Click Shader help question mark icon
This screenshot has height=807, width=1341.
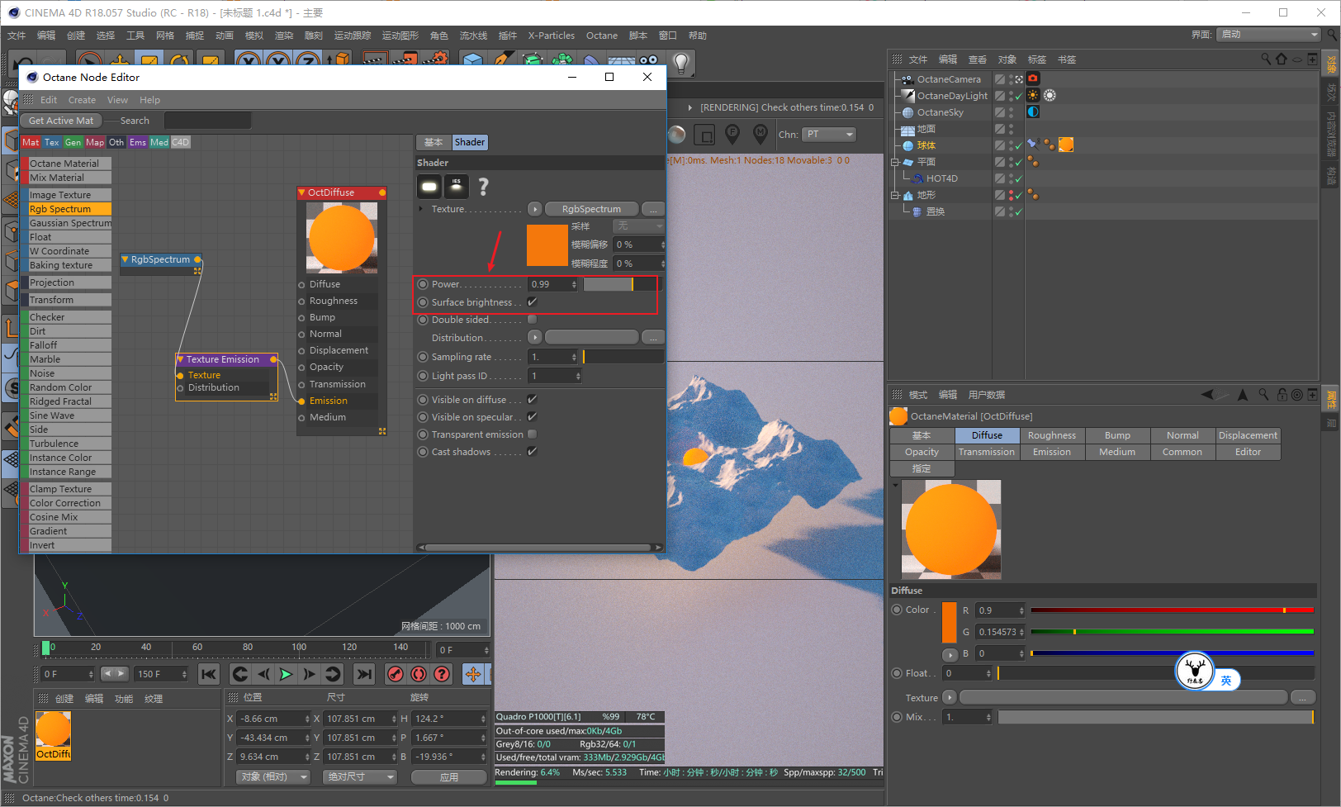tap(484, 186)
